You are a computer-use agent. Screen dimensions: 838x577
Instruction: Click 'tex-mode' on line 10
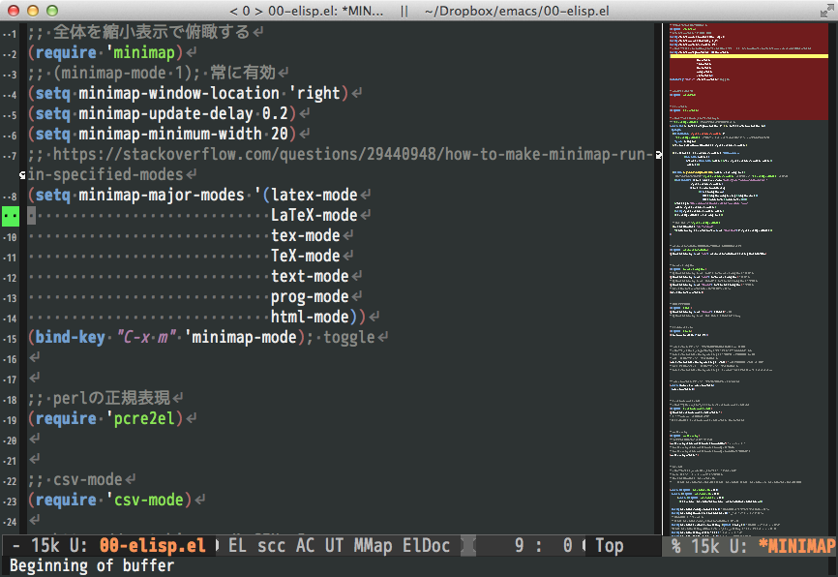click(x=305, y=236)
